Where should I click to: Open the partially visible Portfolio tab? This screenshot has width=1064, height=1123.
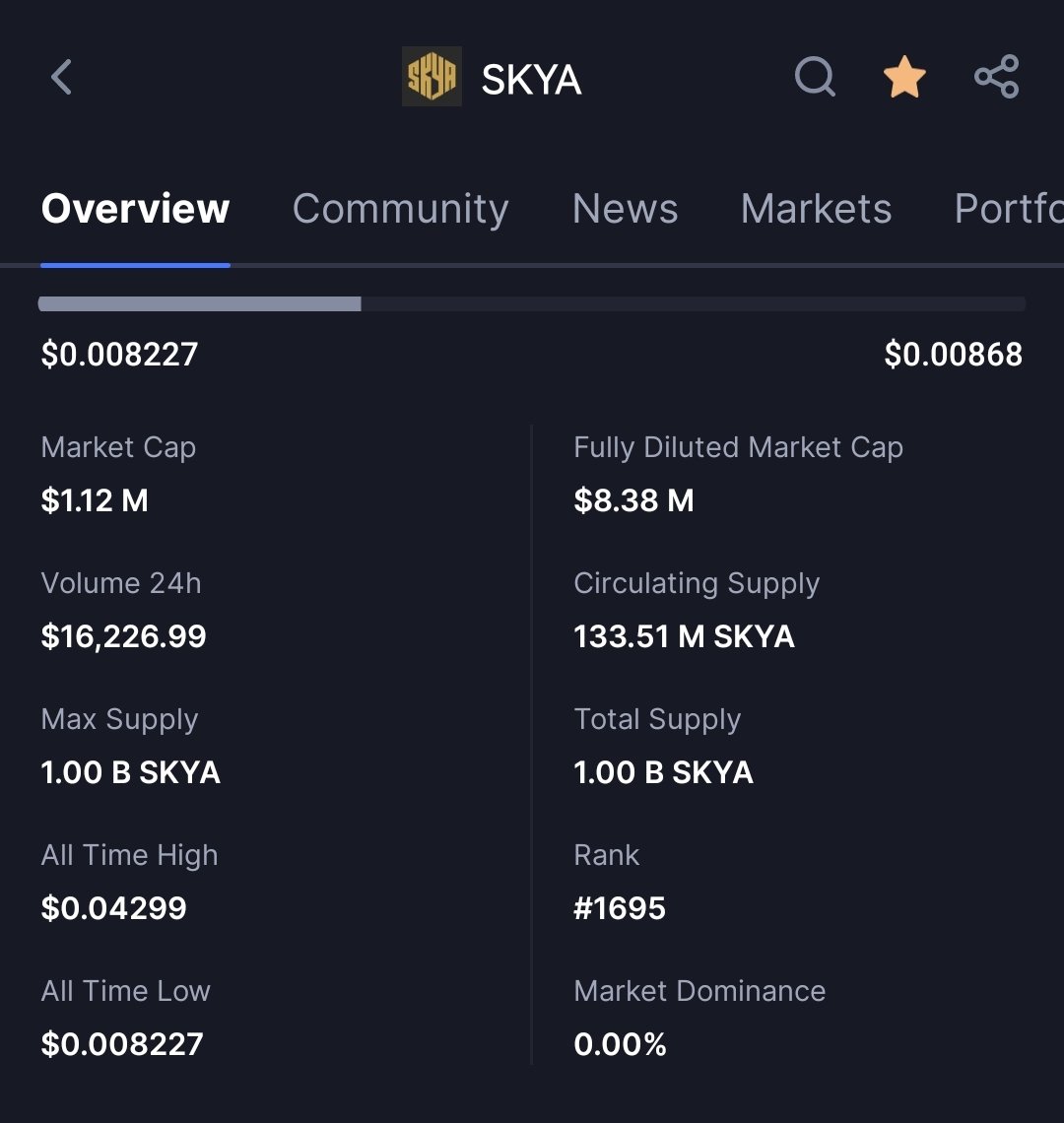1009,209
